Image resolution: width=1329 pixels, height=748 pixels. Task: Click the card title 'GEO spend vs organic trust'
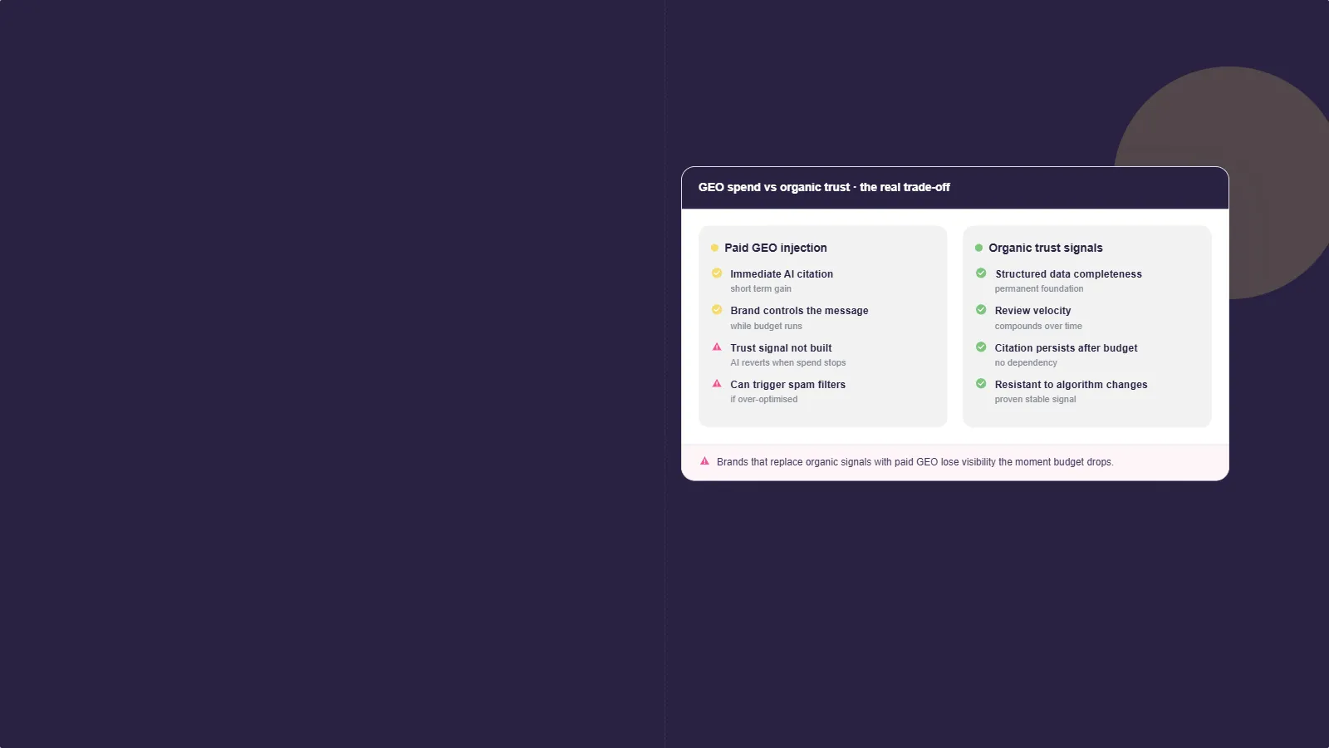[774, 187]
